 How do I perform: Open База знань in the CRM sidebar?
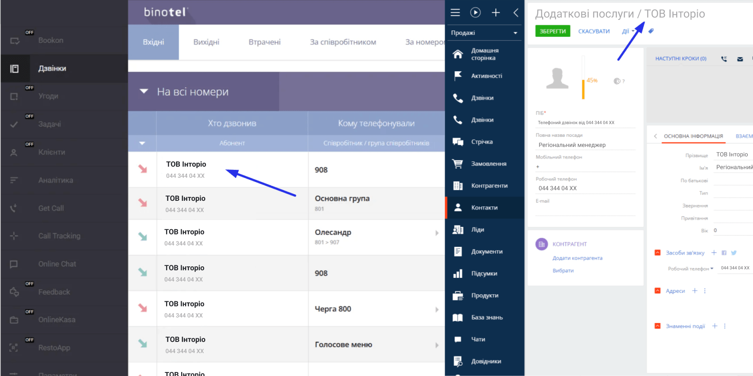tap(485, 318)
